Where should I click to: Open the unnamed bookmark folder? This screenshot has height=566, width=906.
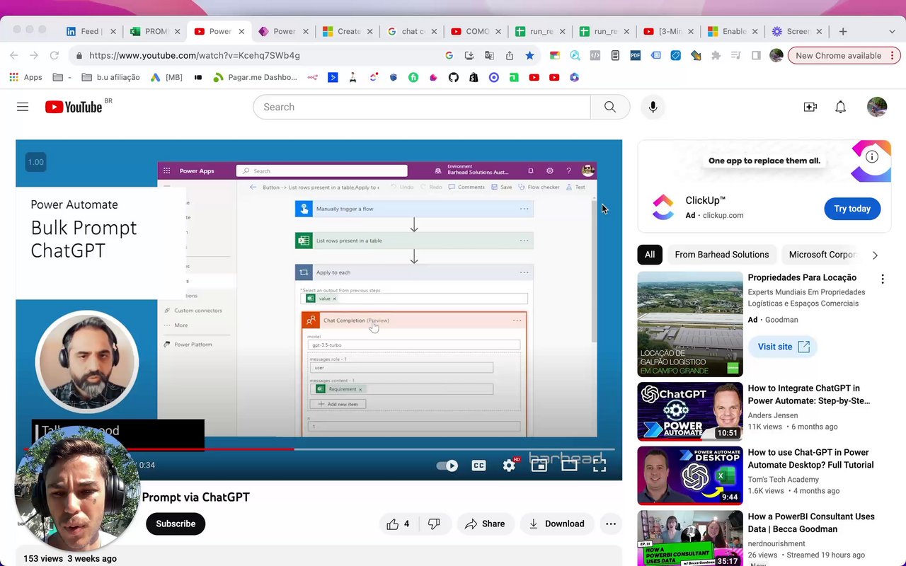tap(62, 77)
